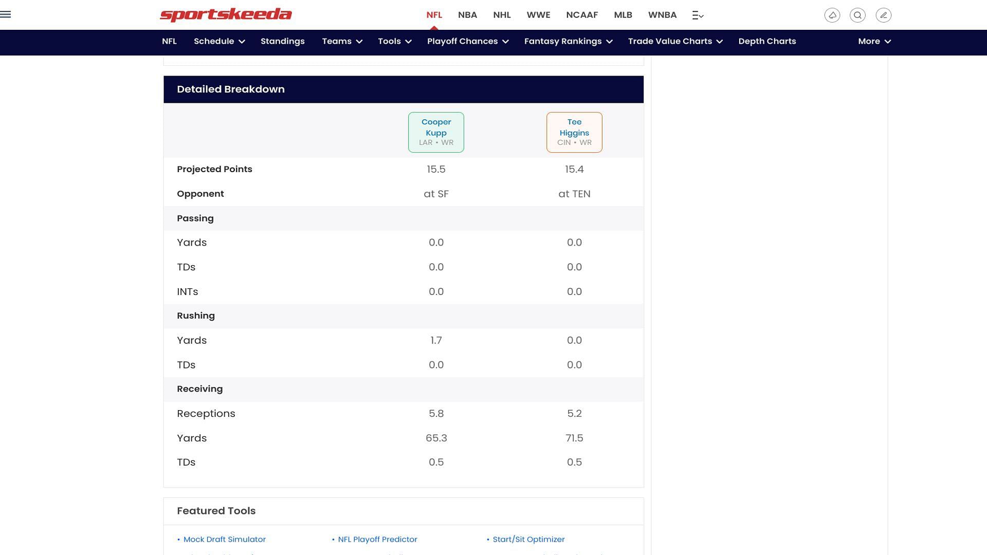Switch to the NHL section
This screenshot has height=555, width=987.
tap(502, 15)
